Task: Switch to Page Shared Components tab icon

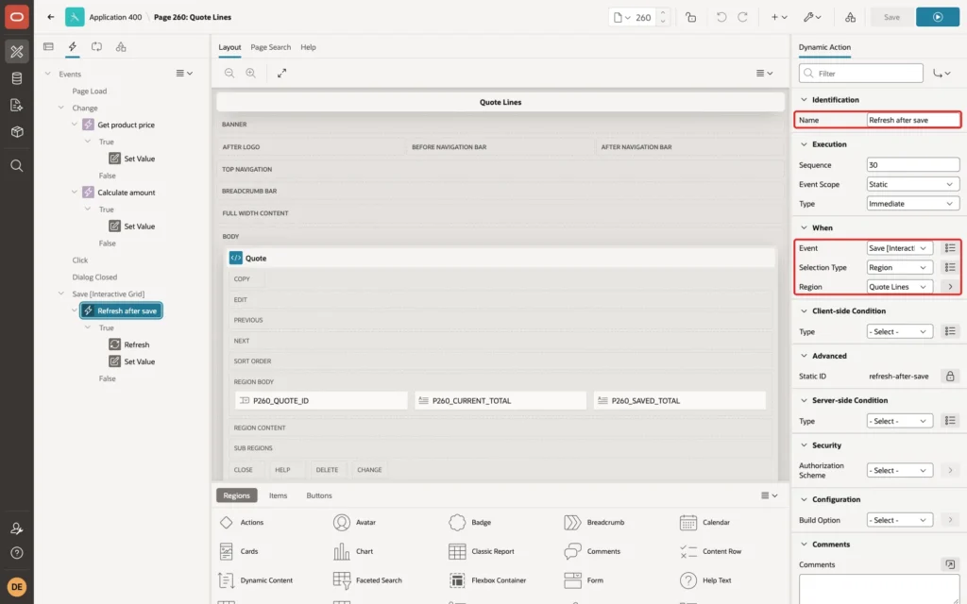Action: pos(120,47)
